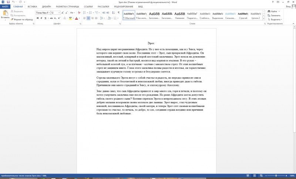
Task: Apply yellow text highlight color
Action: (70, 18)
